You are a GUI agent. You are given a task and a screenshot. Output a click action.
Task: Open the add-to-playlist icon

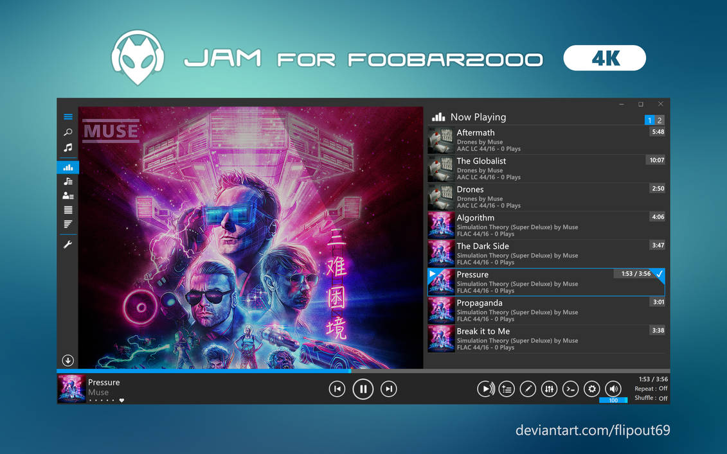point(507,389)
